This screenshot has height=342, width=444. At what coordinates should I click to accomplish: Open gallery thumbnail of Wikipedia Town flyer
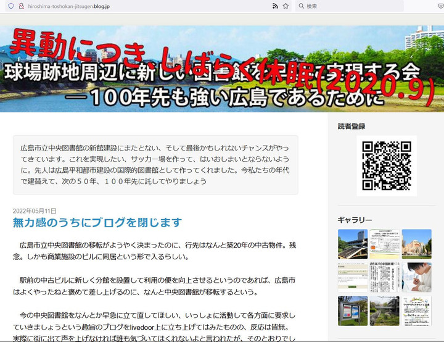(416, 311)
